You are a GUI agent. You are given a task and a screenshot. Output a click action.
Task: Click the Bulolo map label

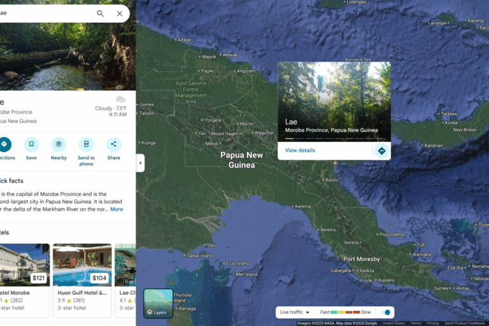pyautogui.click(x=332, y=180)
